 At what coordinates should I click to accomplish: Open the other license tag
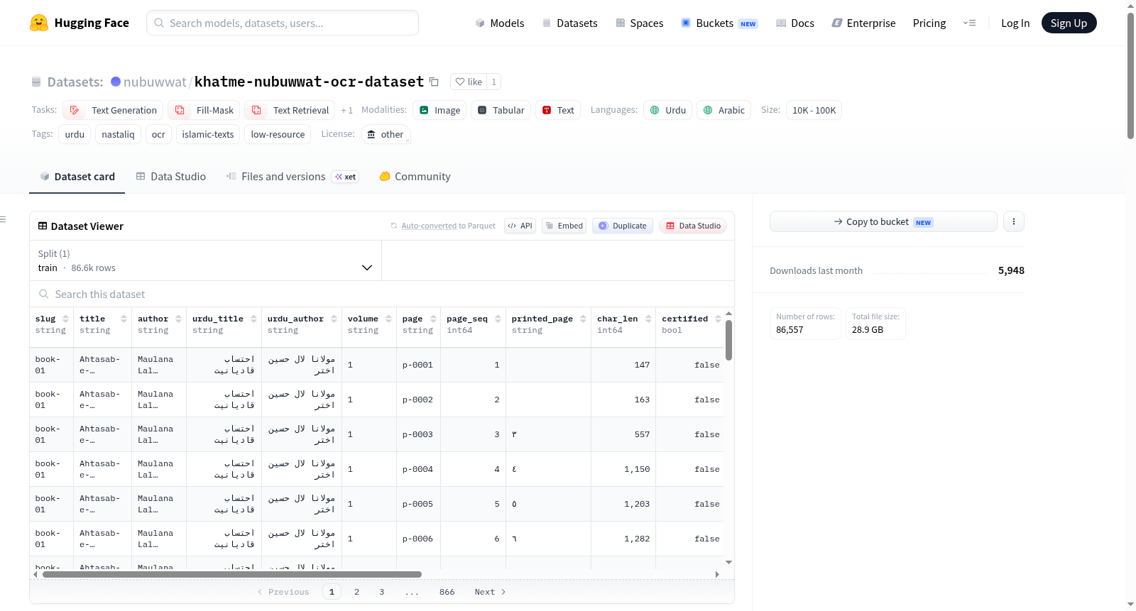point(386,134)
